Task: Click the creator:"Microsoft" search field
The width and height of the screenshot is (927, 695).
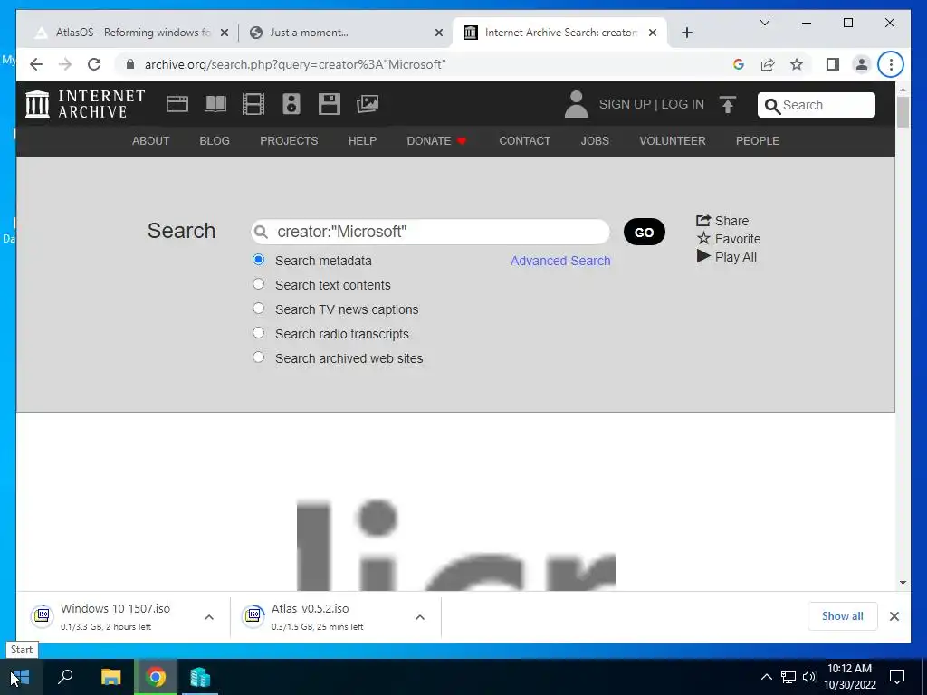Action: coord(430,232)
